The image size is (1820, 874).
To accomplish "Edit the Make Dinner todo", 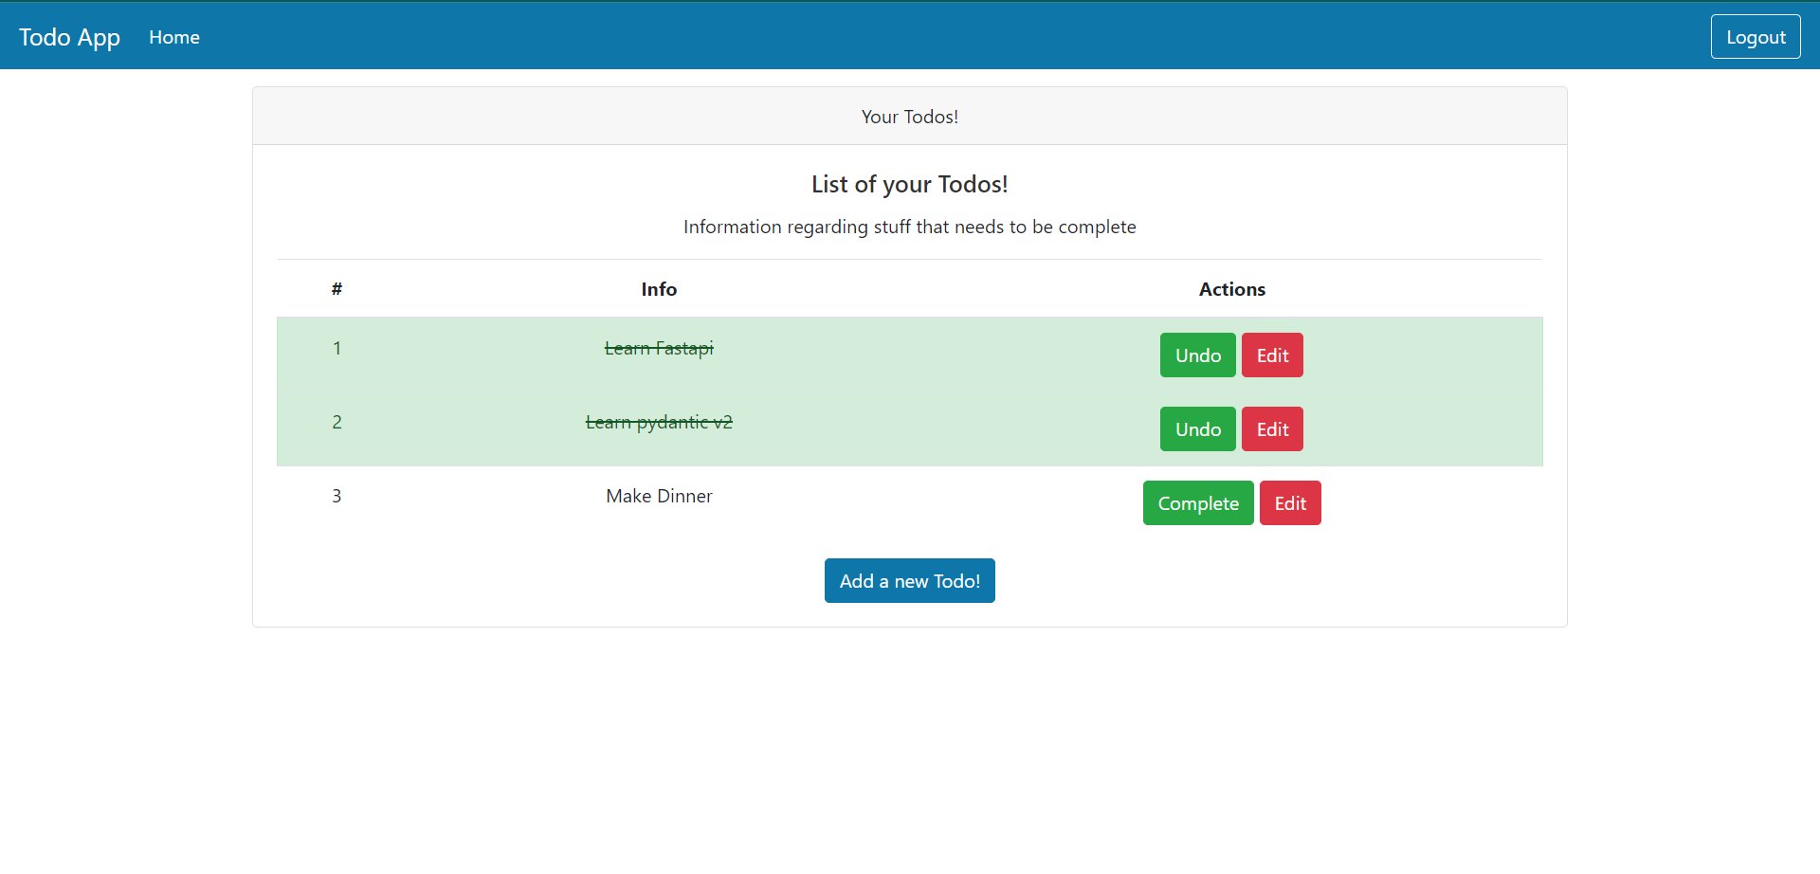I will [1289, 503].
